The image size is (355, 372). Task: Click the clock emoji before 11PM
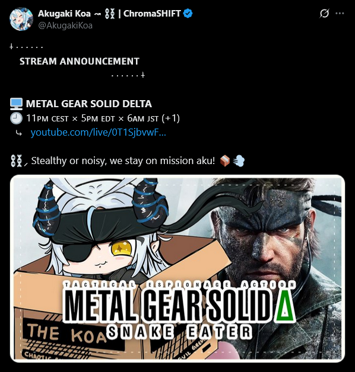click(17, 118)
